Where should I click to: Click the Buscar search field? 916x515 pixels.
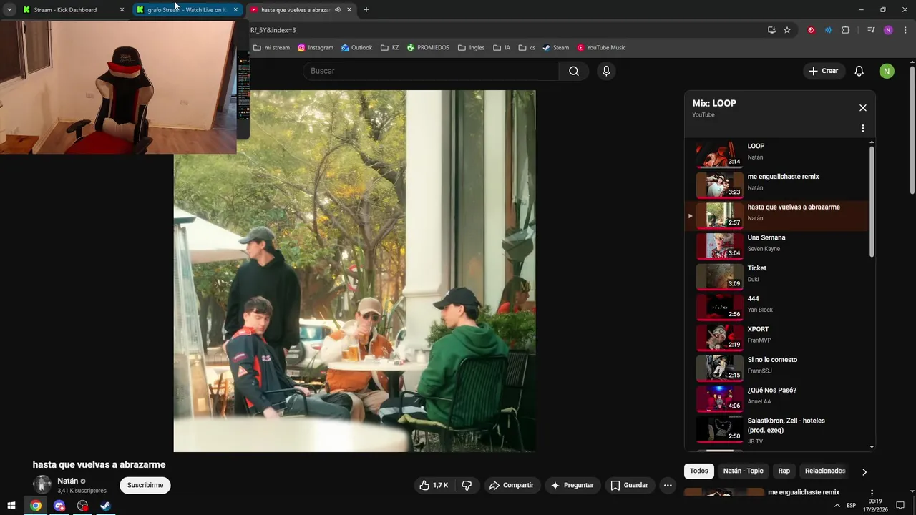pos(430,71)
